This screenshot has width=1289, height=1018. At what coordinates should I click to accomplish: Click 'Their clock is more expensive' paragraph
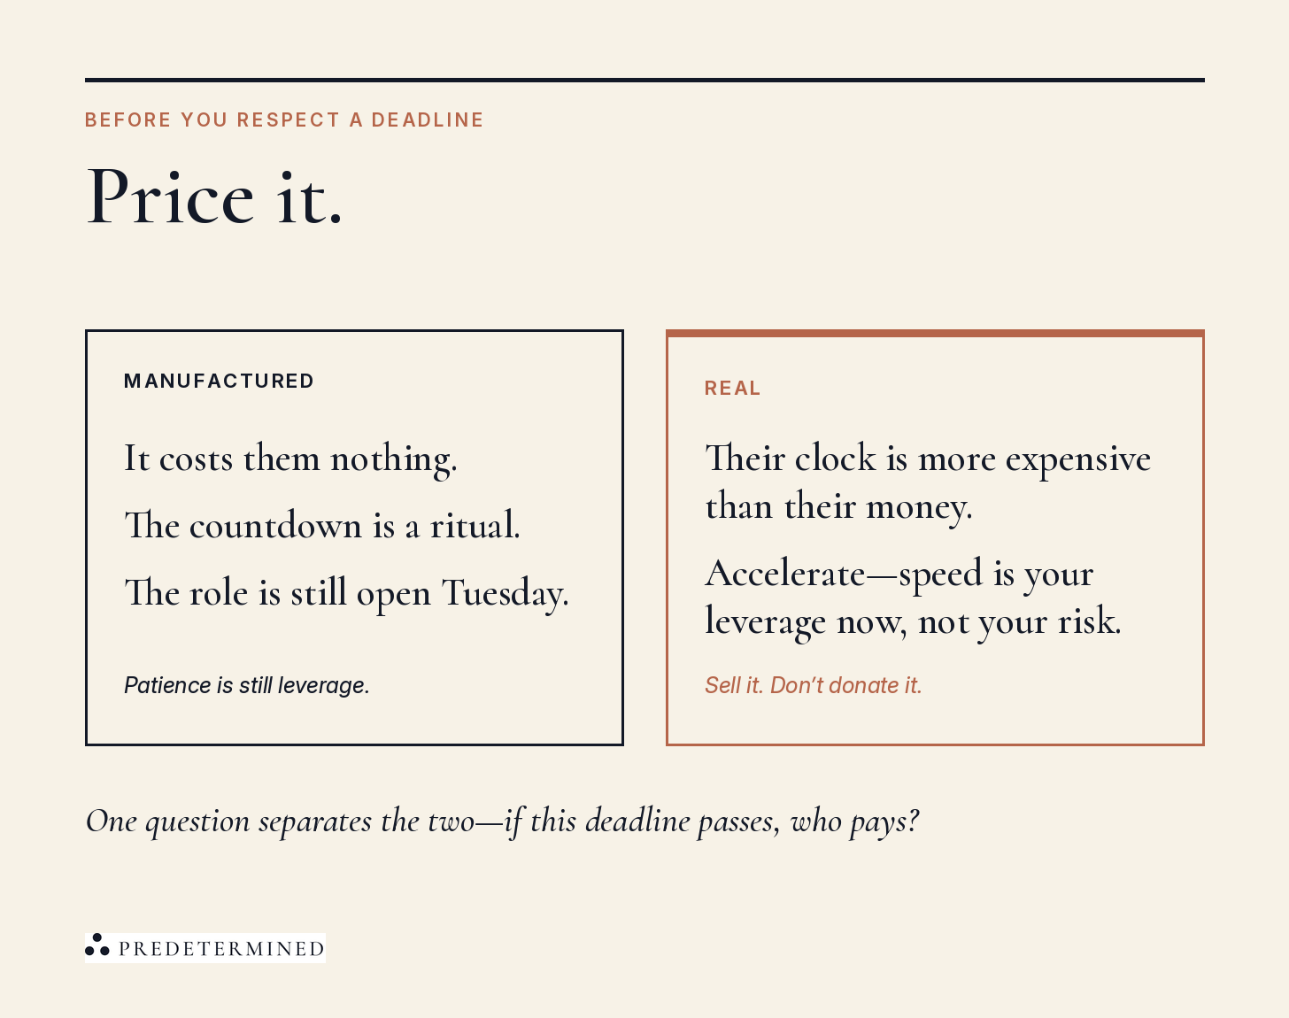pyautogui.click(x=928, y=482)
